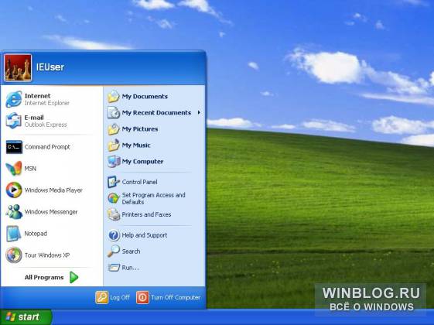Click Help and Support question mark icon
Image resolution: width=434 pixels, height=325 pixels.
(114, 235)
